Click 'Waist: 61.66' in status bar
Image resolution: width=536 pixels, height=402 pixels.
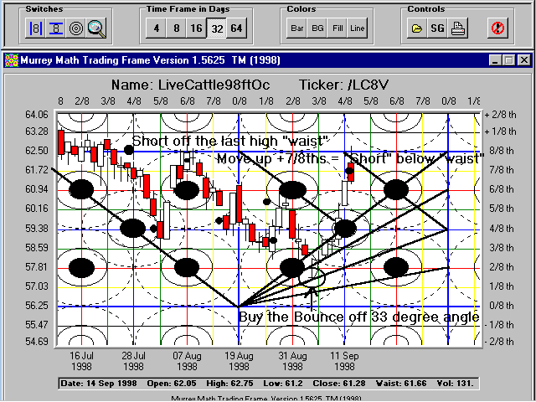[401, 384]
